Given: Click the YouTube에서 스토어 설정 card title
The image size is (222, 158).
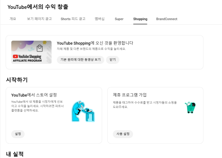Looking at the screenshot, I should [x=34, y=95].
